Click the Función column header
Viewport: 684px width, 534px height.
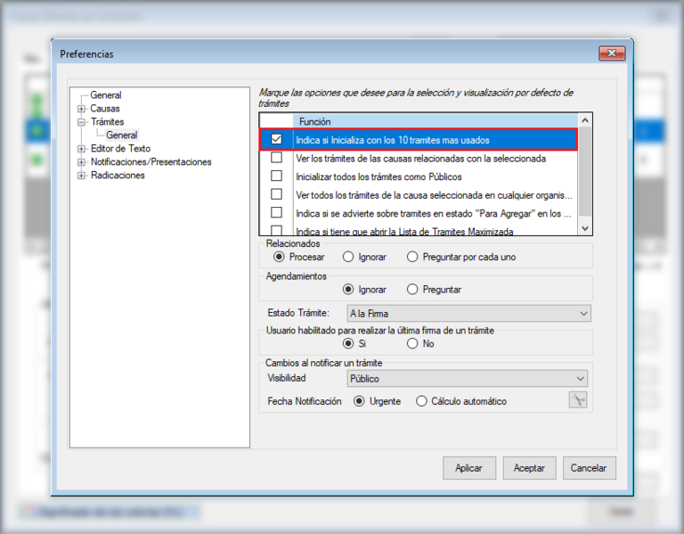coord(436,121)
